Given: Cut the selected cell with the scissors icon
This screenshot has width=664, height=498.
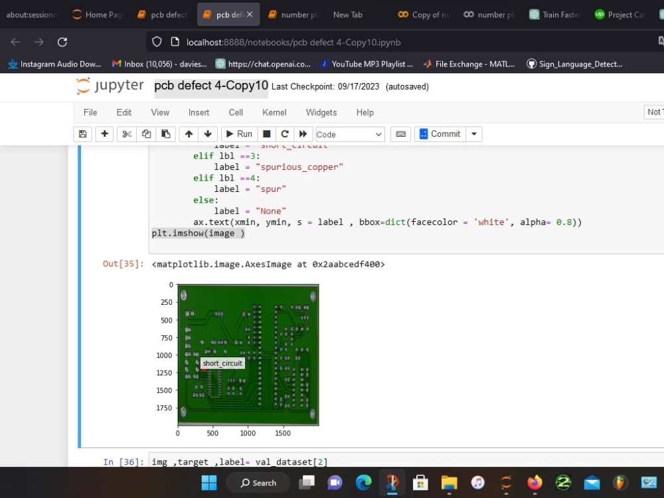Looking at the screenshot, I should coord(127,134).
